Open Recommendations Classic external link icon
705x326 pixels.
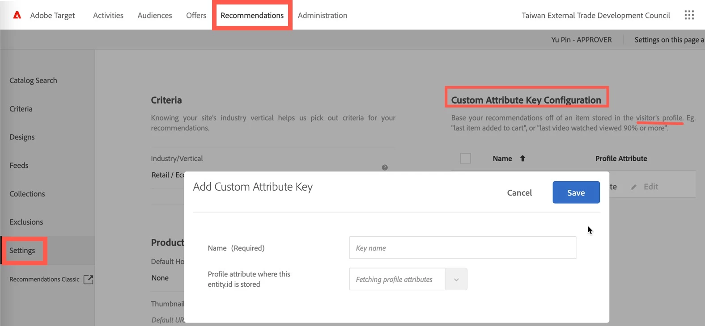tap(89, 280)
